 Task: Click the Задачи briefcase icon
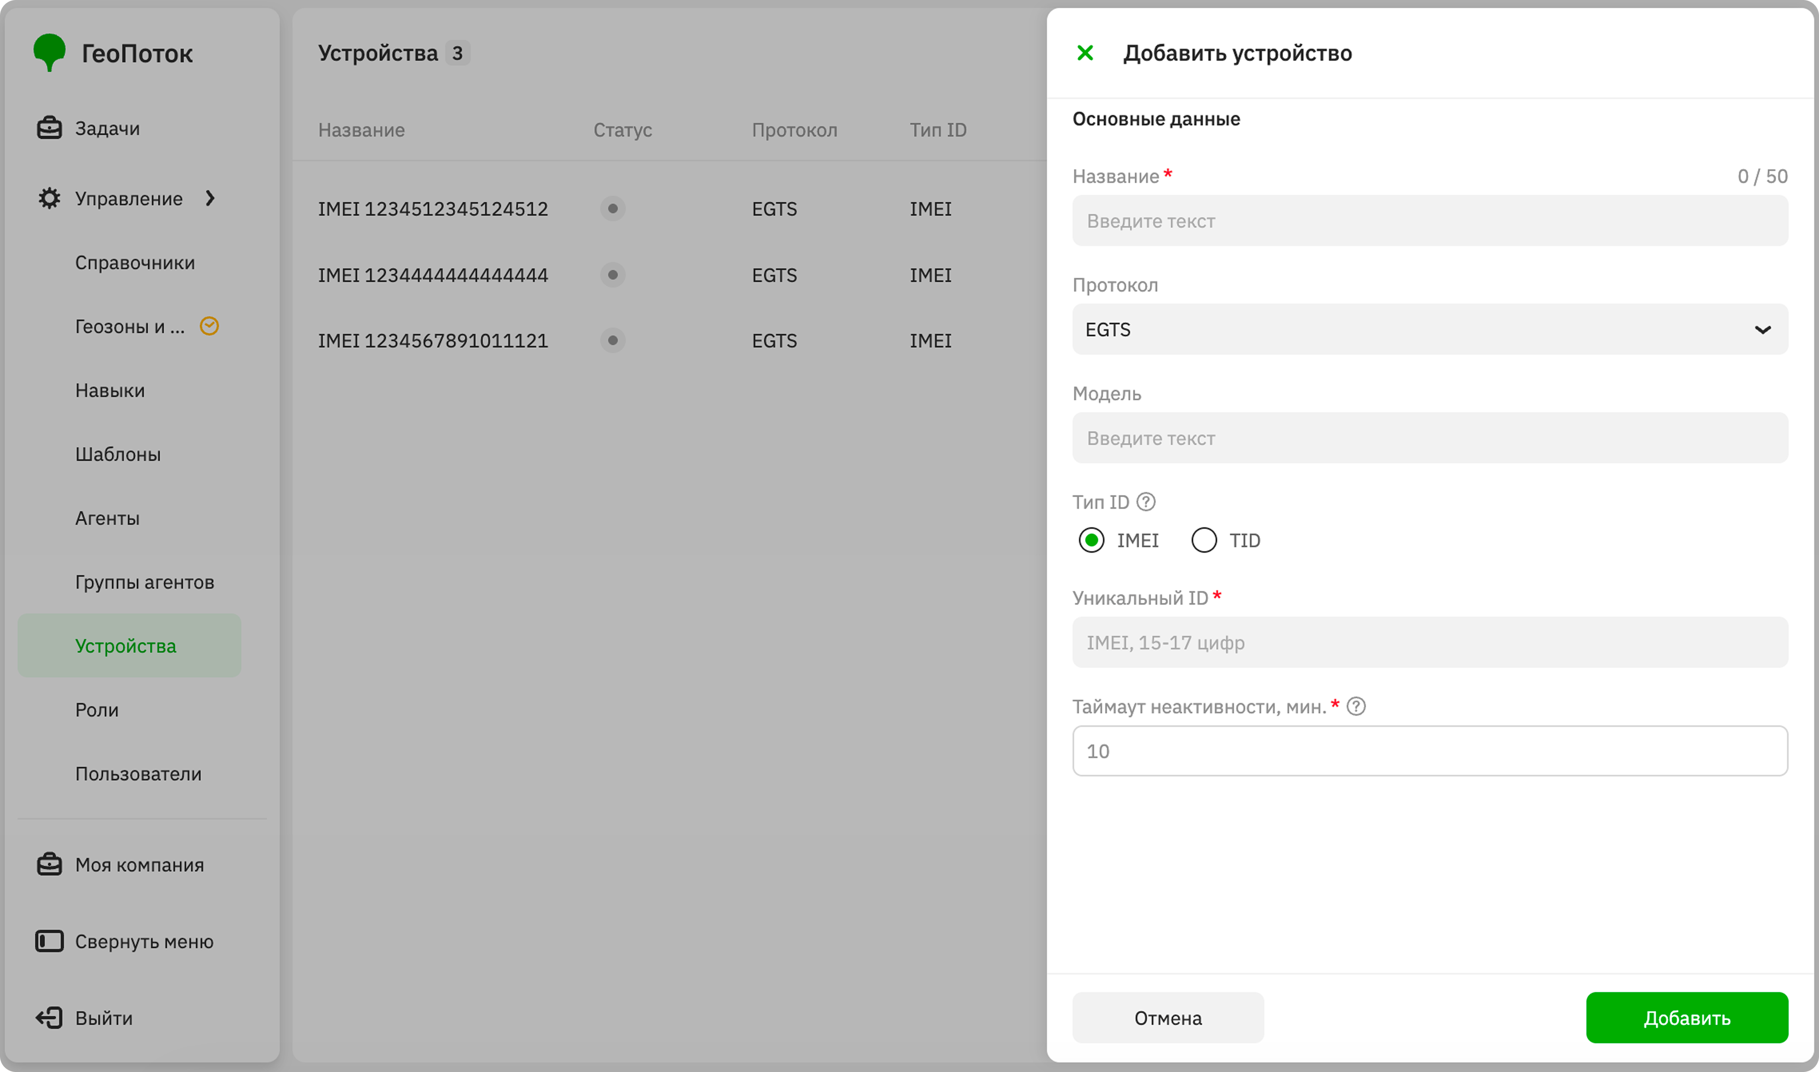click(49, 128)
